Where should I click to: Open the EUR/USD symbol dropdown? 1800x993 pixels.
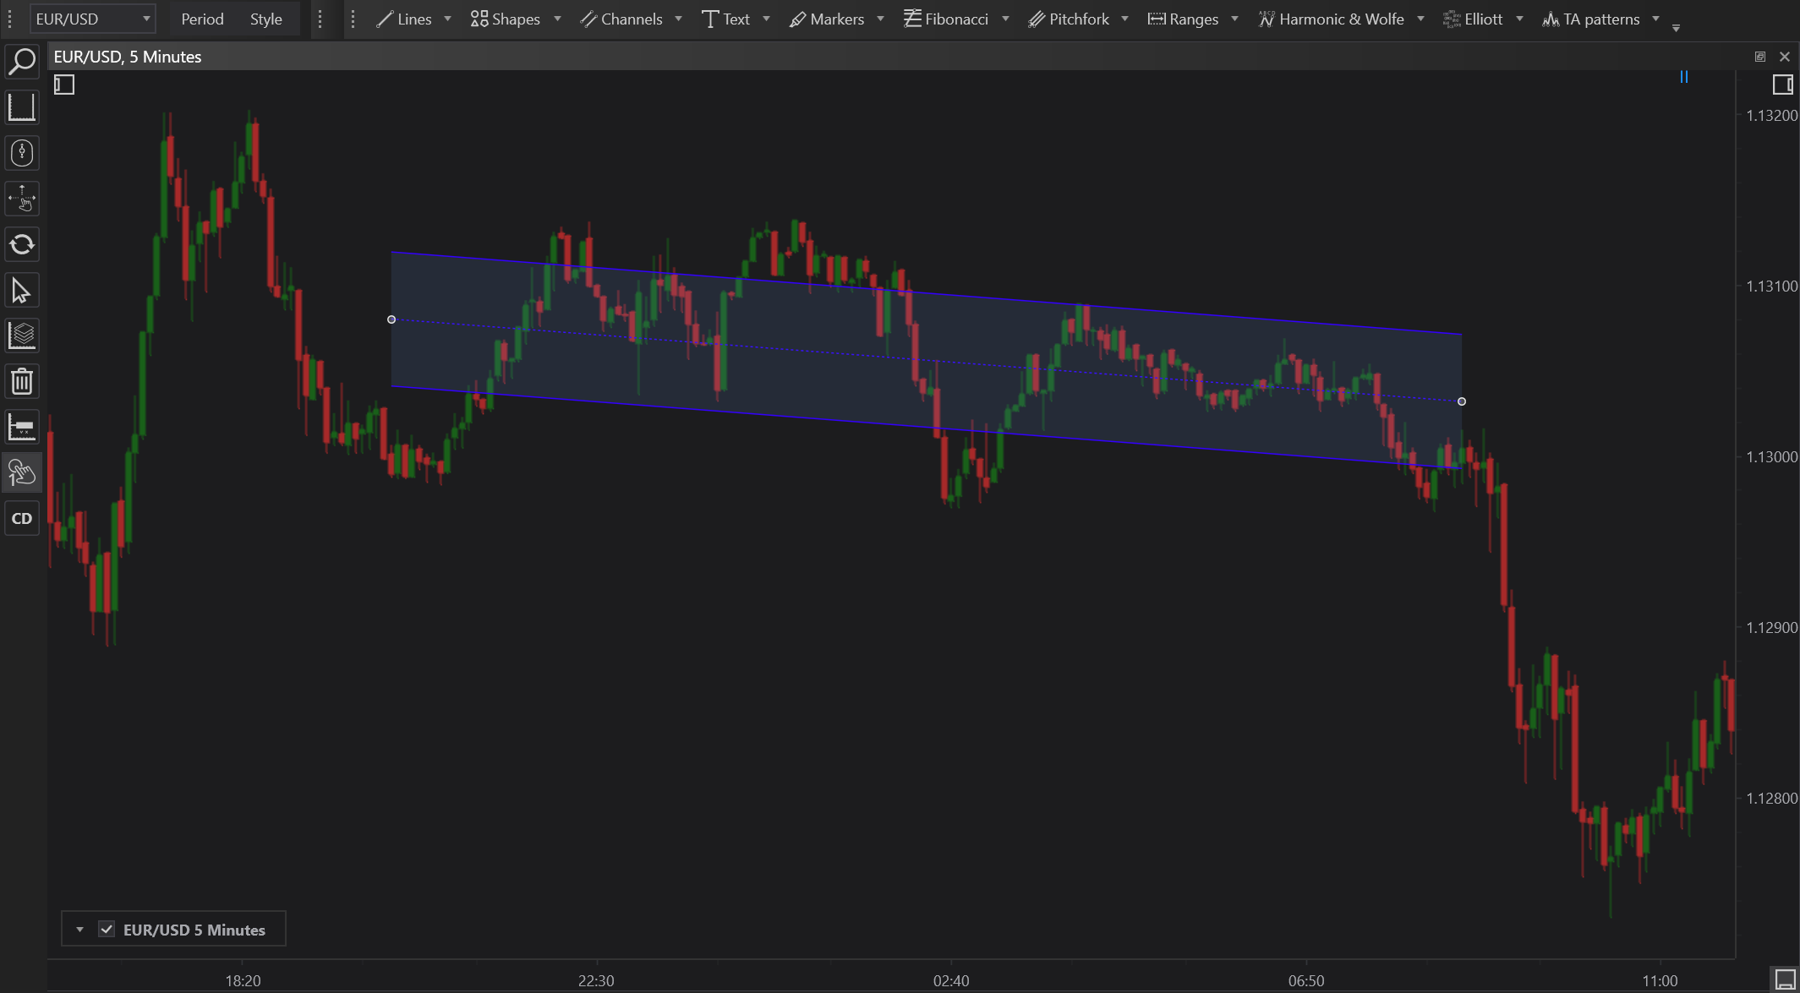(x=93, y=19)
